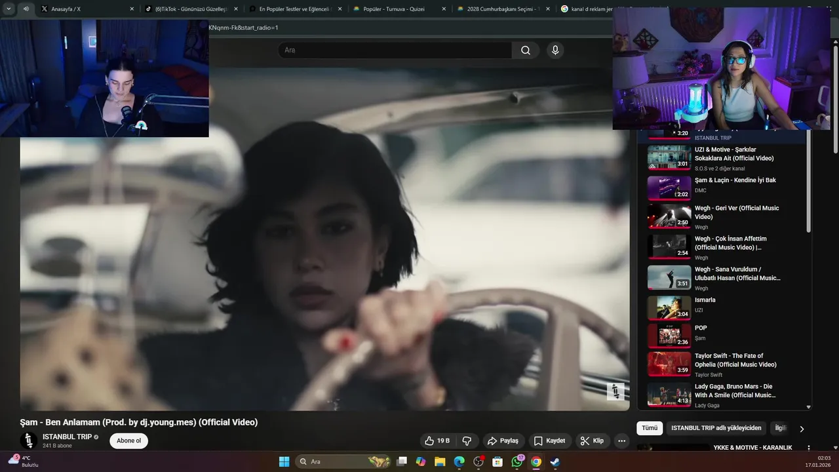This screenshot has width=839, height=472.
Task: Open Task View in the taskbar
Action: click(x=402, y=462)
